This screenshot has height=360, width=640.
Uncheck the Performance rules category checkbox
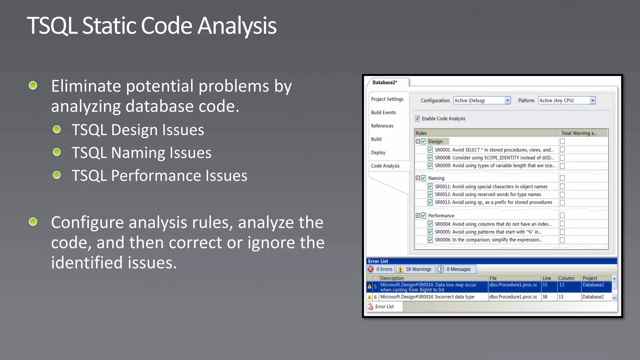click(423, 215)
